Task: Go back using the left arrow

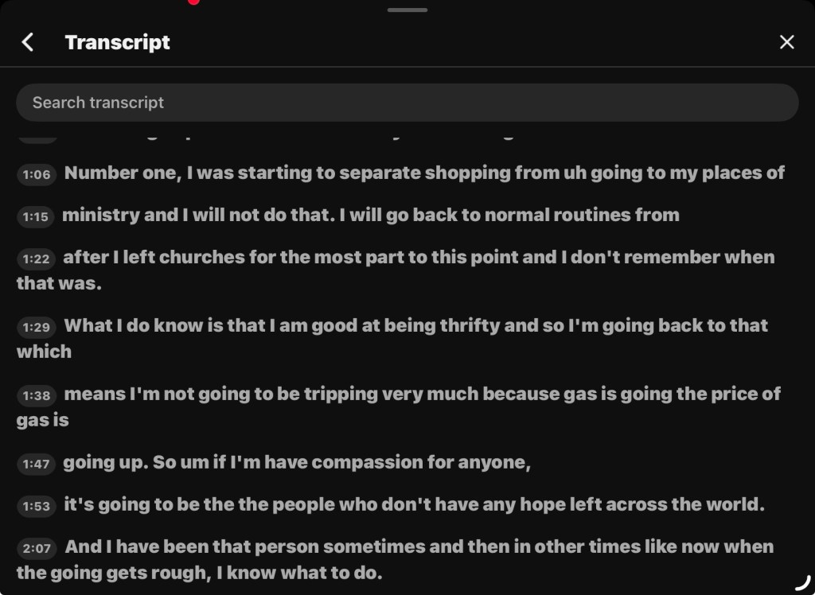Action: (x=28, y=42)
